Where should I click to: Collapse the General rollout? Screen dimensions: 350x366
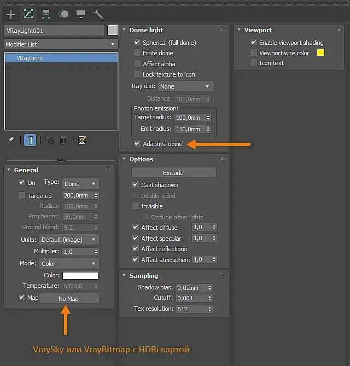pos(9,170)
